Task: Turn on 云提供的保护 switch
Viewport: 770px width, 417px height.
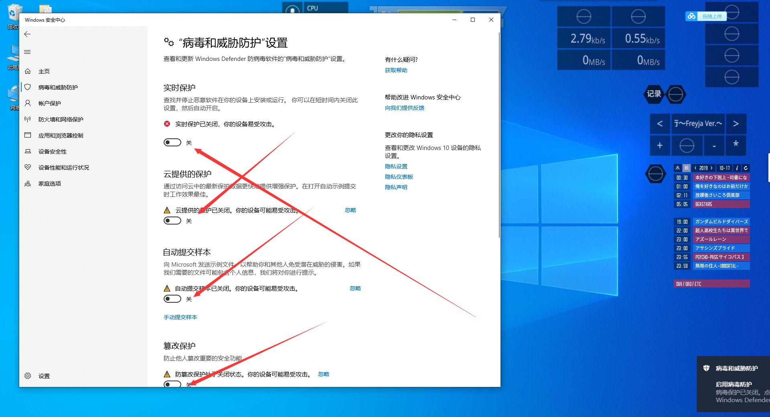Action: click(x=172, y=221)
